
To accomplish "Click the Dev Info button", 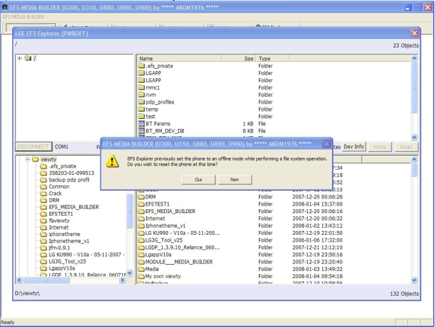I will 354,147.
